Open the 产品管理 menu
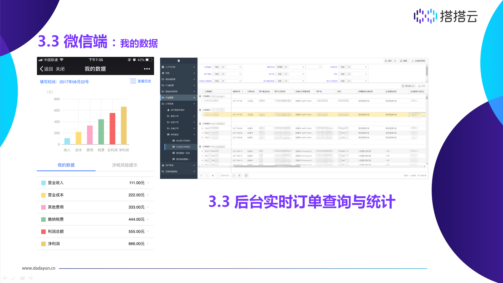Image resolution: width=503 pixels, height=283 pixels. (179, 98)
